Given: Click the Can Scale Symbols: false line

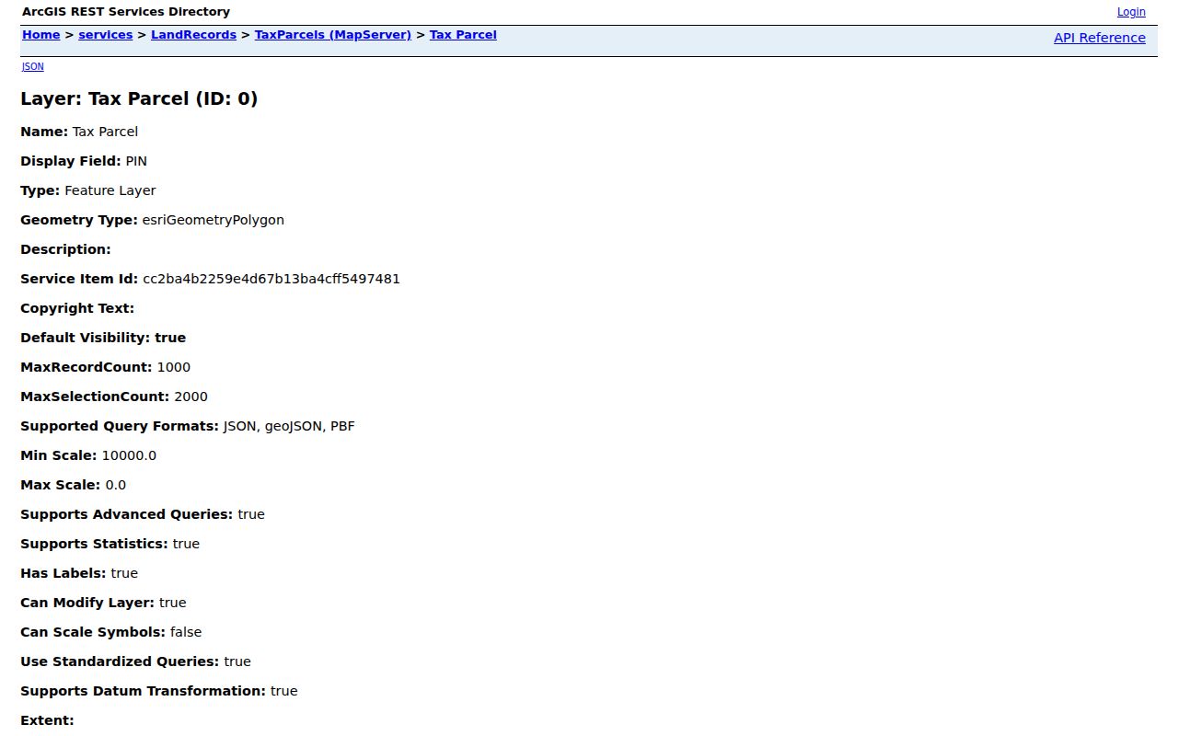Looking at the screenshot, I should pyautogui.click(x=111, y=632).
